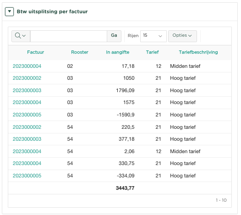Open invoice 2023000005 with amount -1590,9
Viewport: 241px width, 215px height.
tap(27, 115)
